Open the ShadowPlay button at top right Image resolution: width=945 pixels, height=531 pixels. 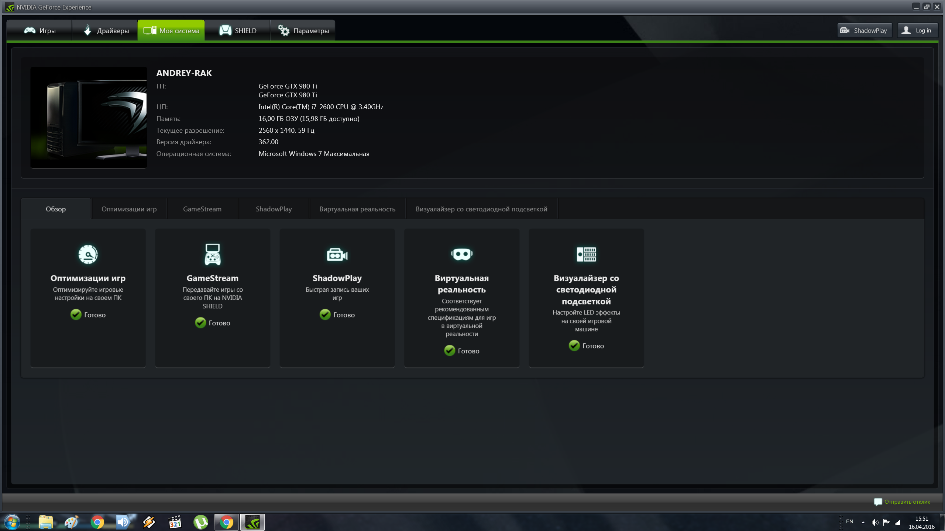click(864, 31)
